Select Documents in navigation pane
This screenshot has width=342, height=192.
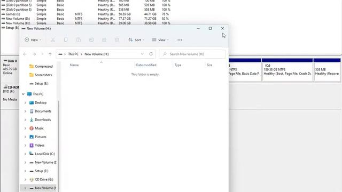pos(40,111)
